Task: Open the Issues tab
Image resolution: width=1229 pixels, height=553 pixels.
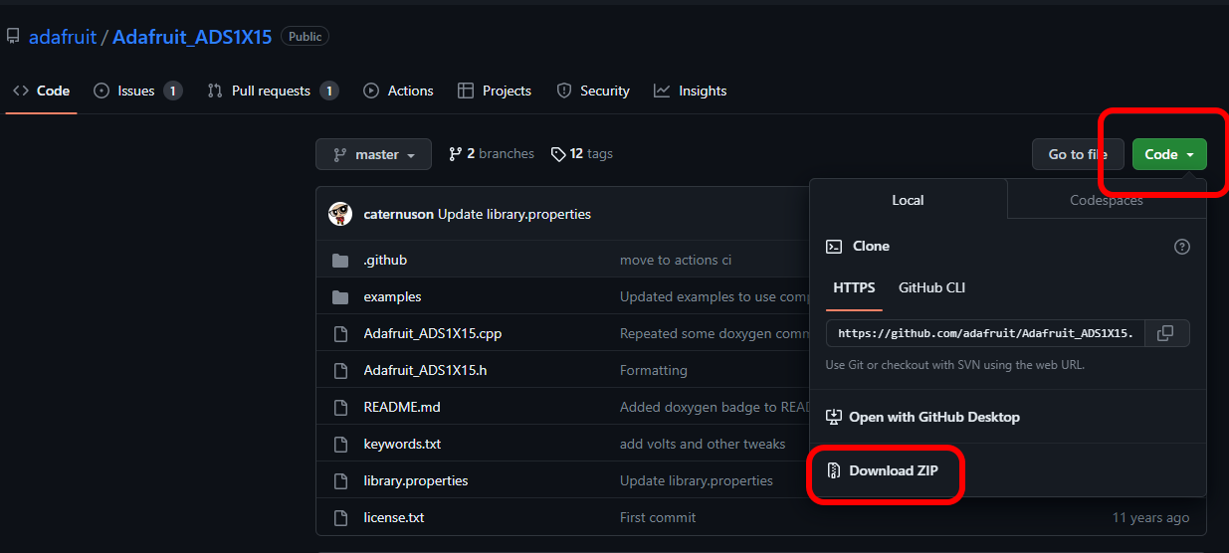Action: coord(137,91)
